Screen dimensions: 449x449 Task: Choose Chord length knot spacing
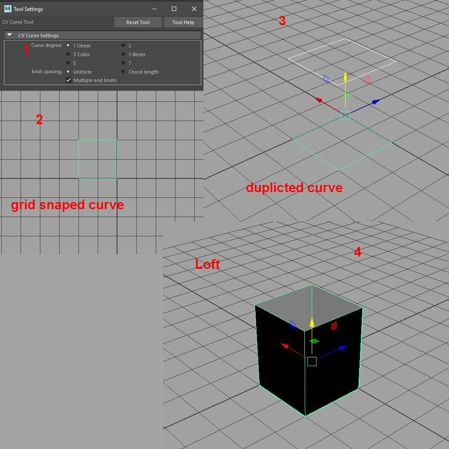tap(123, 71)
